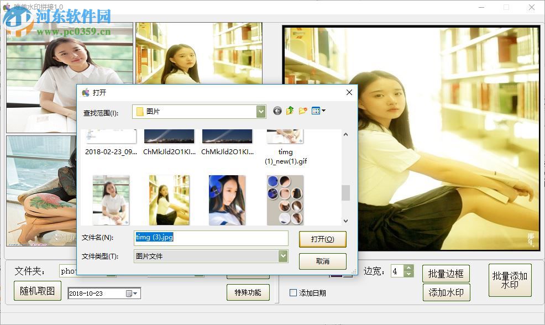Viewport: 545px width, 325px height.
Task: Close the 打开 dialog with the X
Action: pos(349,93)
